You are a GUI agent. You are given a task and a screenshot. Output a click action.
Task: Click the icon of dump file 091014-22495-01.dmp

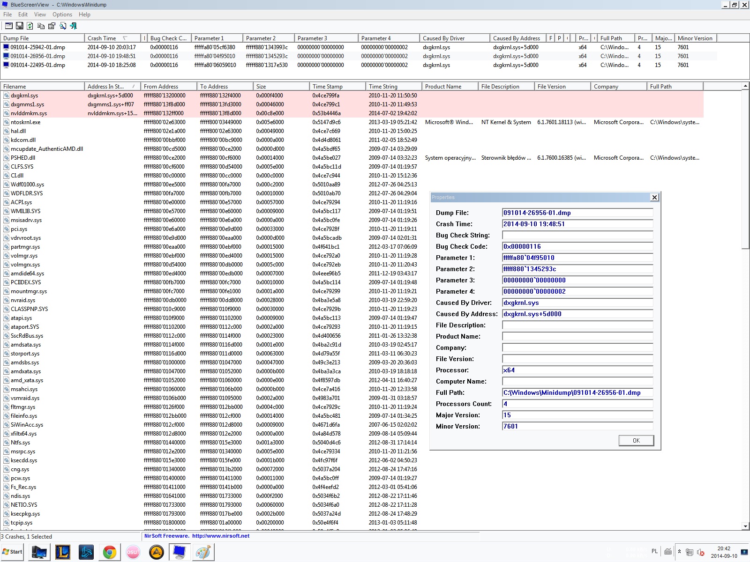click(x=6, y=65)
